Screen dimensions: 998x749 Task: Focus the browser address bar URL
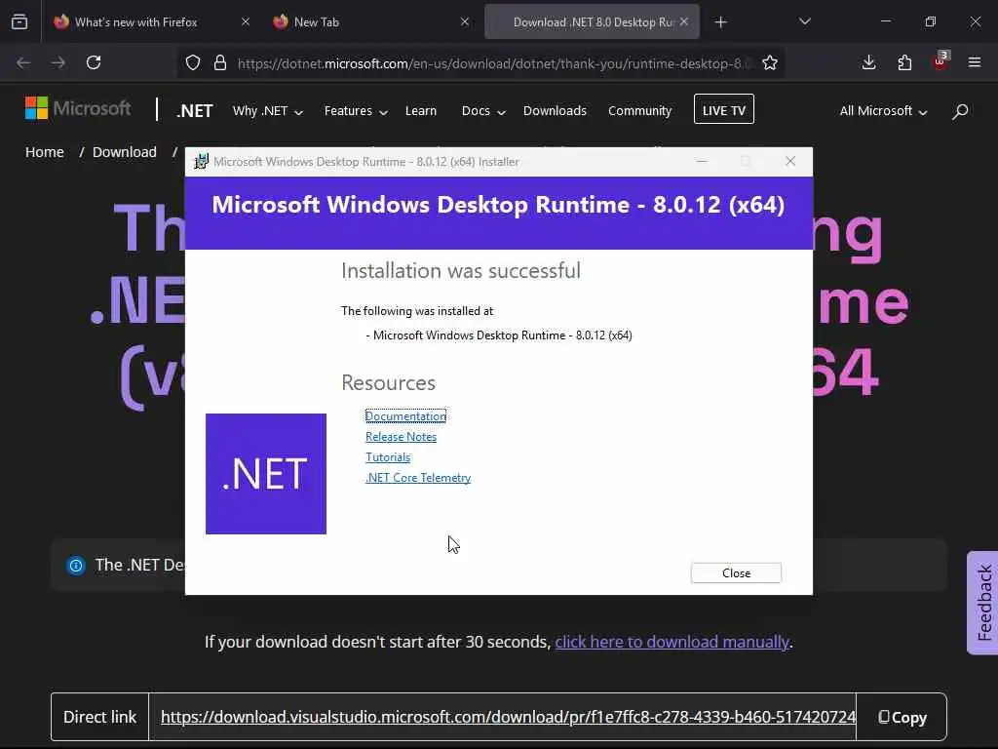coord(494,63)
